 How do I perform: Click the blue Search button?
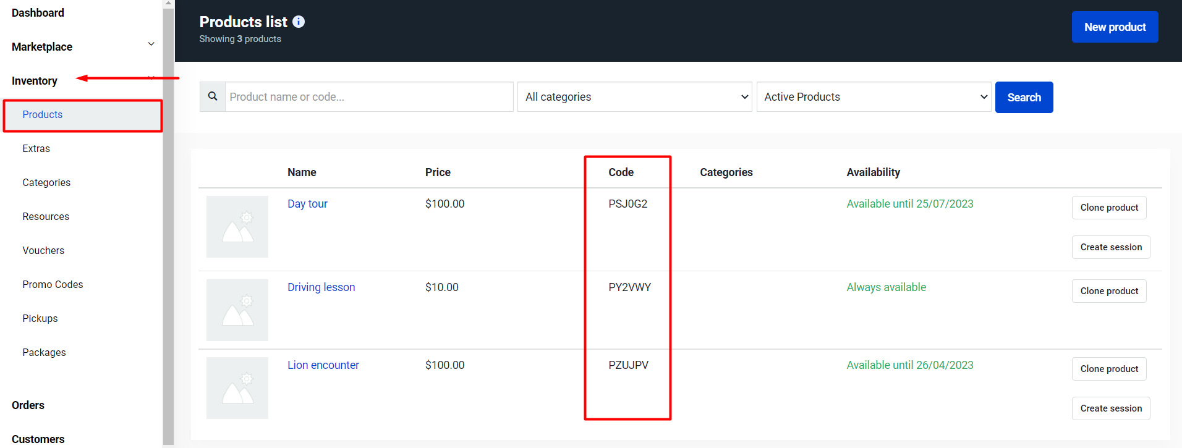[x=1024, y=97]
